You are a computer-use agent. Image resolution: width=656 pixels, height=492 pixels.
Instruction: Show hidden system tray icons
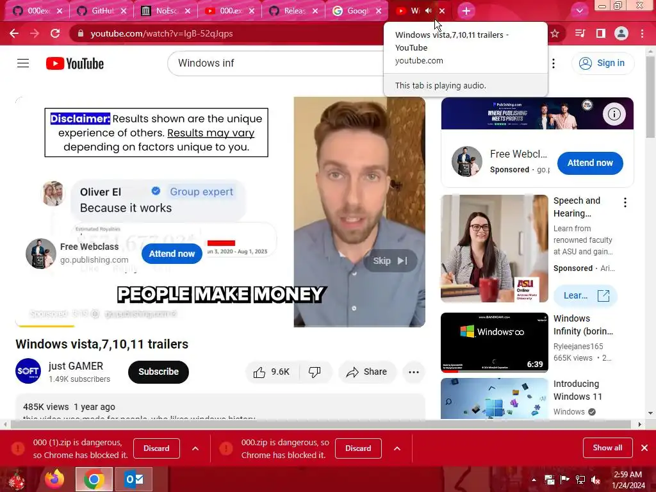click(x=534, y=479)
